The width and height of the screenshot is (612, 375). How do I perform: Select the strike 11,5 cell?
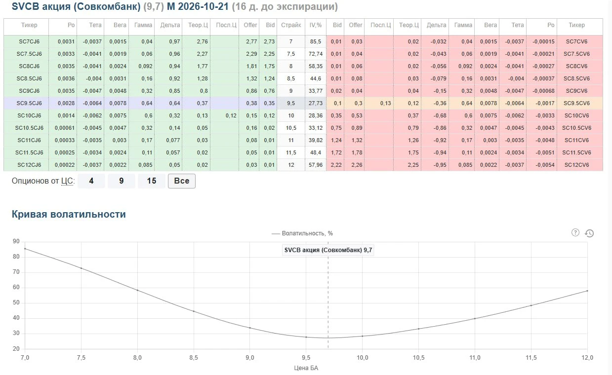pos(291,152)
